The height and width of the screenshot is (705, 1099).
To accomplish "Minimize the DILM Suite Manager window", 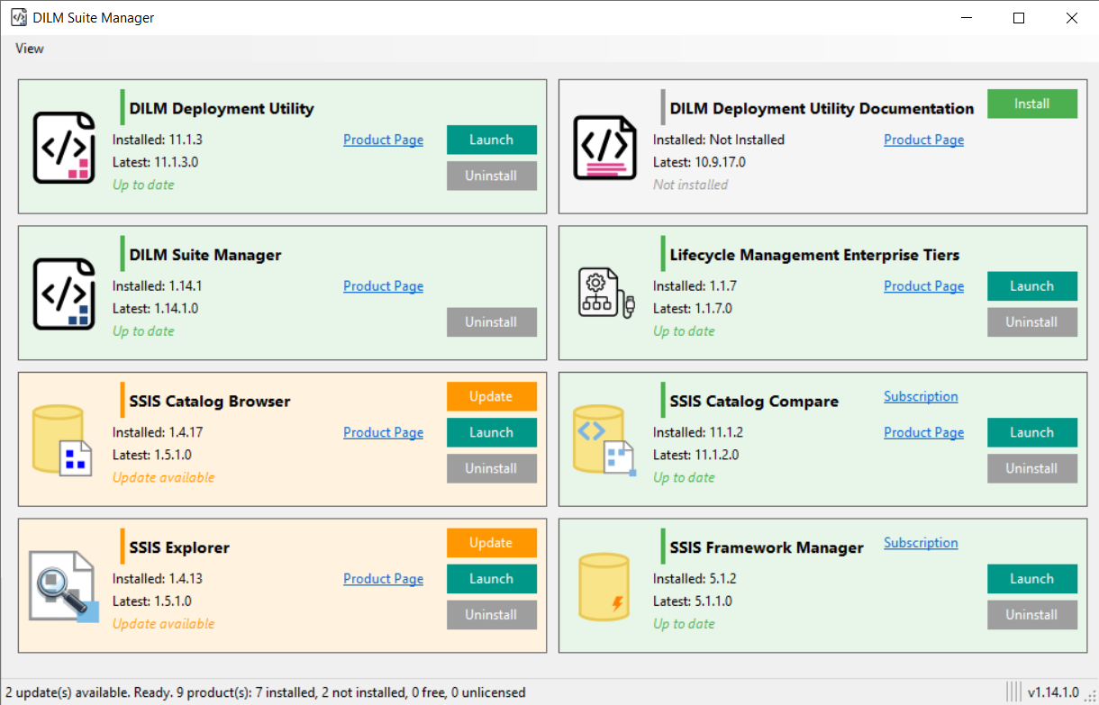I will (x=966, y=18).
